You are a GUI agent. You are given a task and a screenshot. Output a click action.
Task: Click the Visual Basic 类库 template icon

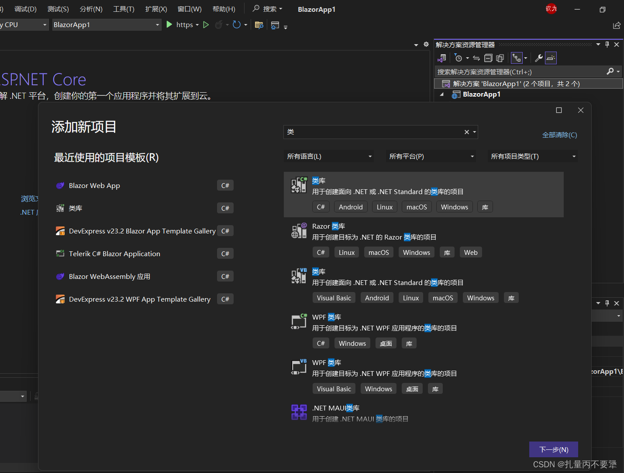(299, 276)
